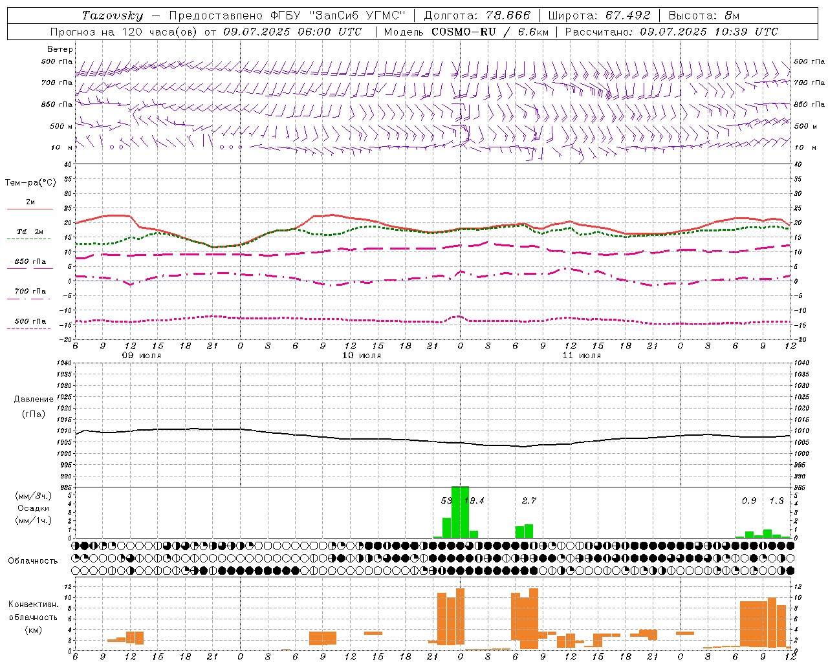Click the "09 июля" date label

point(142,356)
